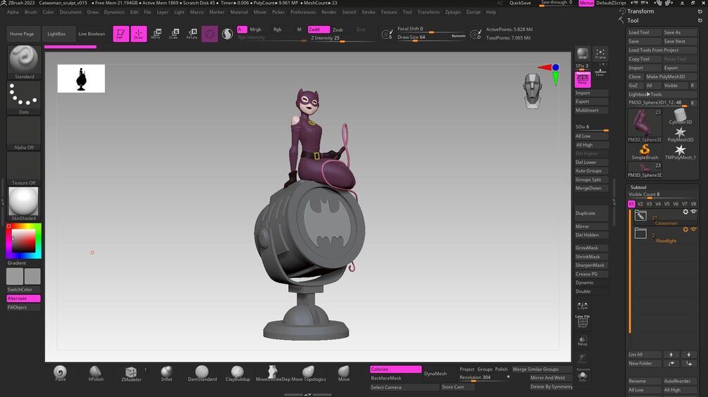
Task: Toggle the Mrgb channel button
Action: [x=256, y=30]
